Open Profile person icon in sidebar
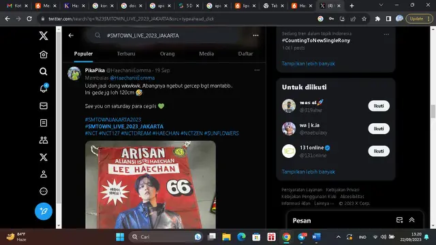436x245 pixels. pos(44,174)
